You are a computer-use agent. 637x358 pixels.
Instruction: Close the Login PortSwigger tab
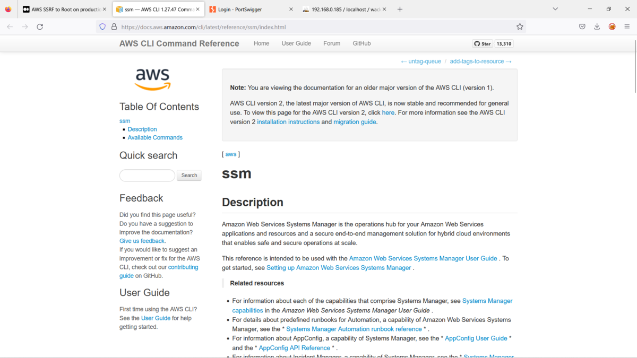[x=291, y=9]
